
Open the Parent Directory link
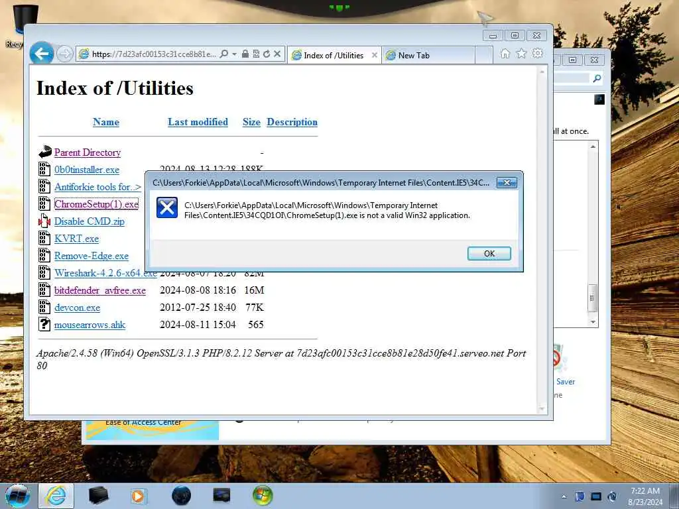point(88,152)
